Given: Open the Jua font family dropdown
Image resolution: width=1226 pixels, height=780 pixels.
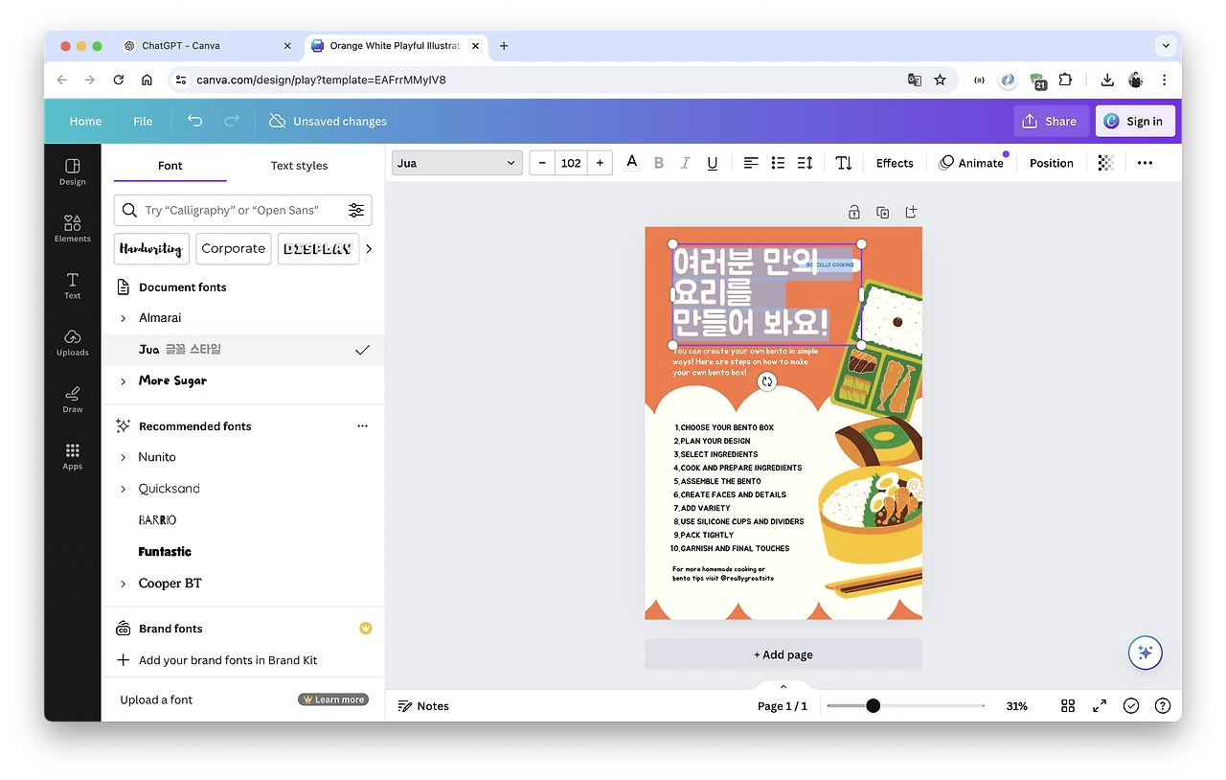Looking at the screenshot, I should tap(457, 163).
